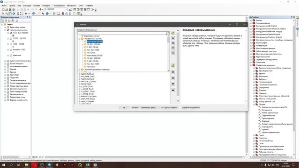Screen dimensions: 299x168
Task: Click the Save document icon
Action: click(x=10, y=9)
